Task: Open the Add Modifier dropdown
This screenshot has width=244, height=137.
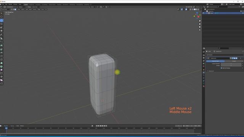Action: coord(225,55)
